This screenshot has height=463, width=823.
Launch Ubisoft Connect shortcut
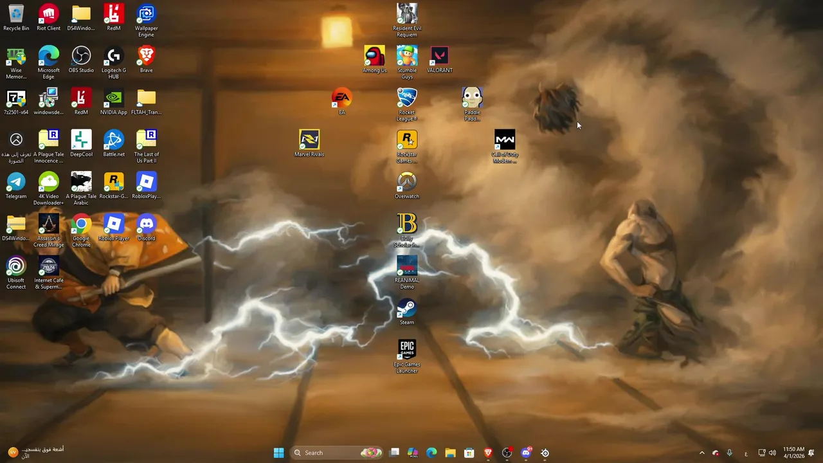[x=16, y=273]
